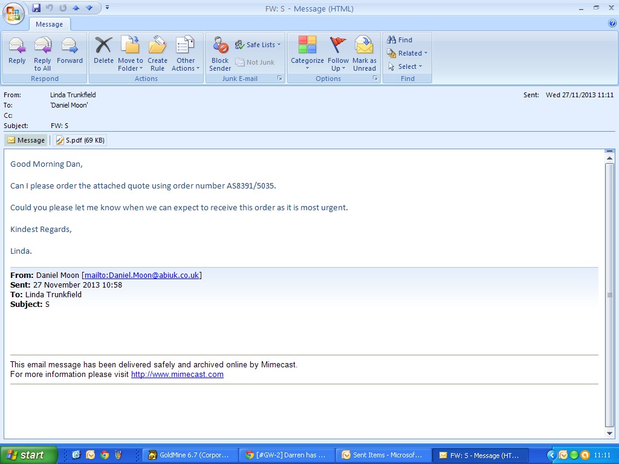Click the vertical scrollbar thumb

[609, 295]
